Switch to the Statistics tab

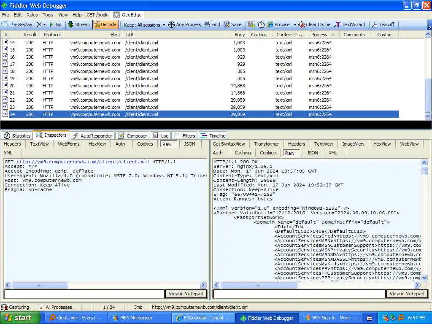(17, 135)
